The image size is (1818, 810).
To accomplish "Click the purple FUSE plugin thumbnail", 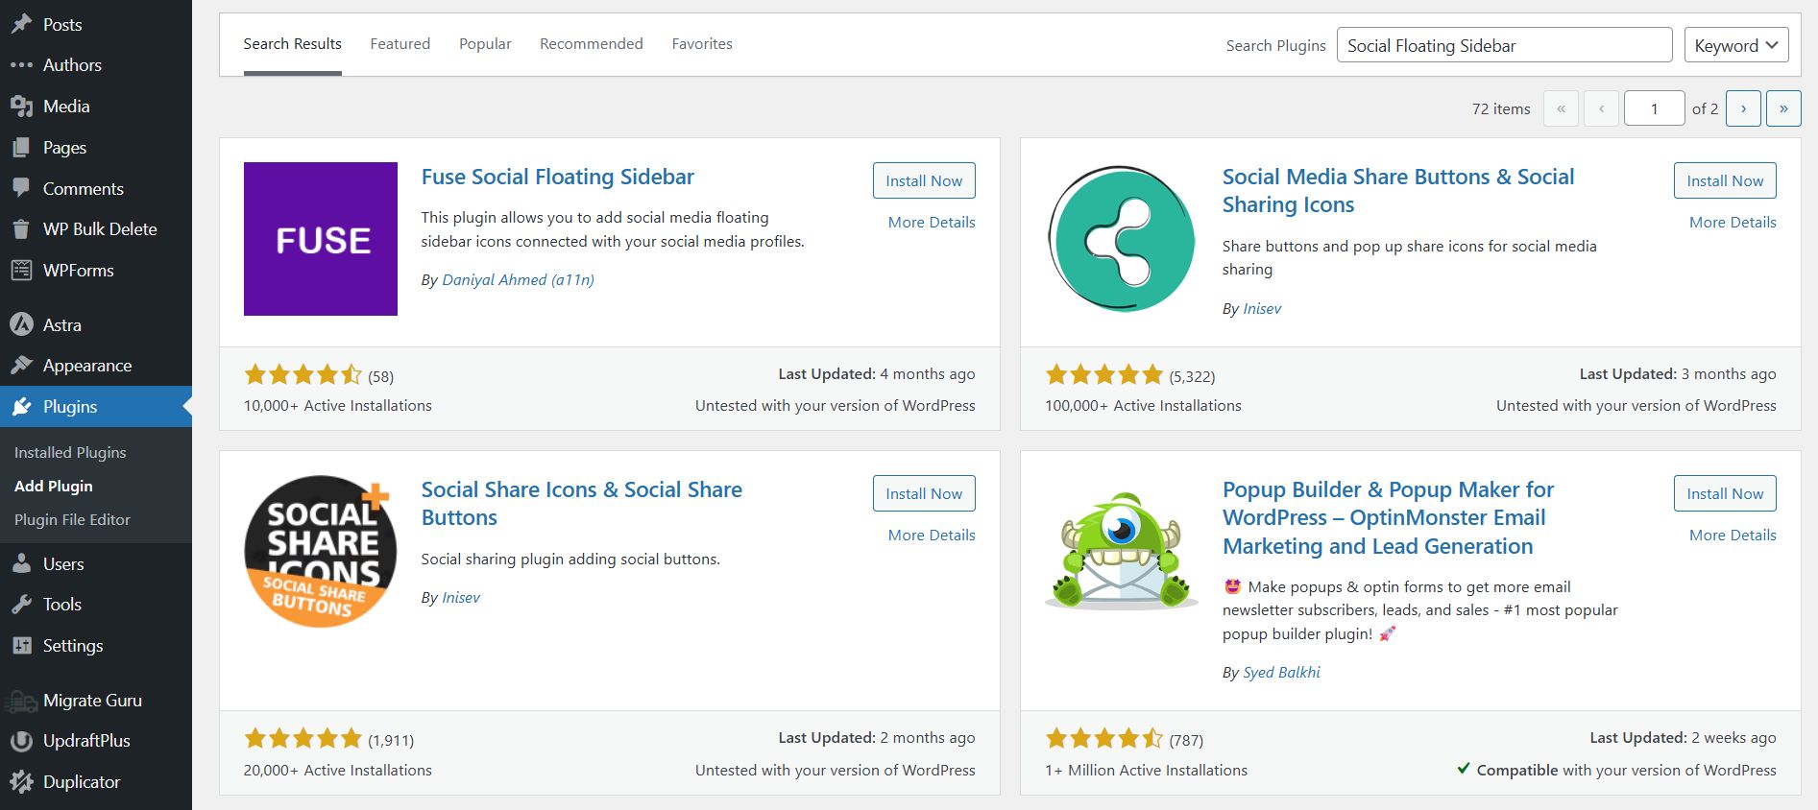I will click(321, 239).
